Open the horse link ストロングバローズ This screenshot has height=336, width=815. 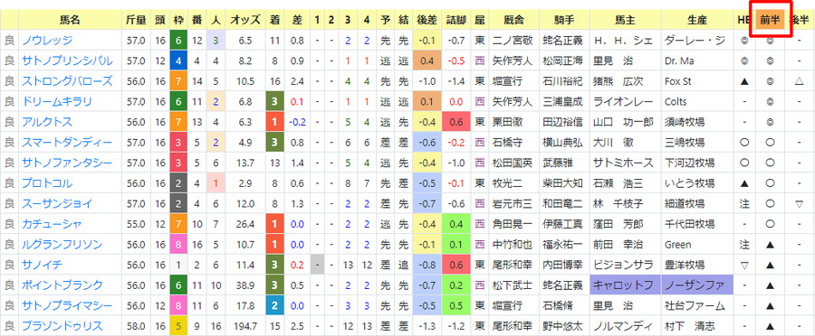tap(66, 81)
